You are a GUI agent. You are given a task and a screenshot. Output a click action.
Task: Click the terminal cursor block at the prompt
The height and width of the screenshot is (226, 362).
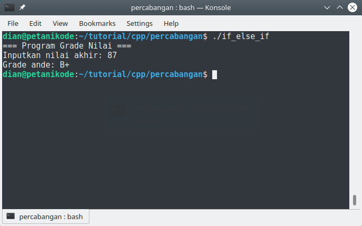click(214, 74)
